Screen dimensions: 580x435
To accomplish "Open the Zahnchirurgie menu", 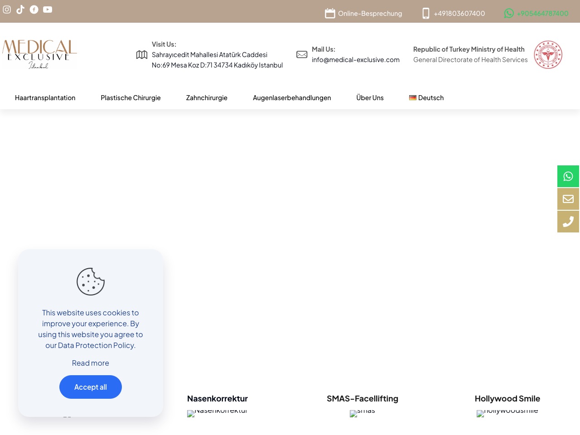I will point(207,98).
